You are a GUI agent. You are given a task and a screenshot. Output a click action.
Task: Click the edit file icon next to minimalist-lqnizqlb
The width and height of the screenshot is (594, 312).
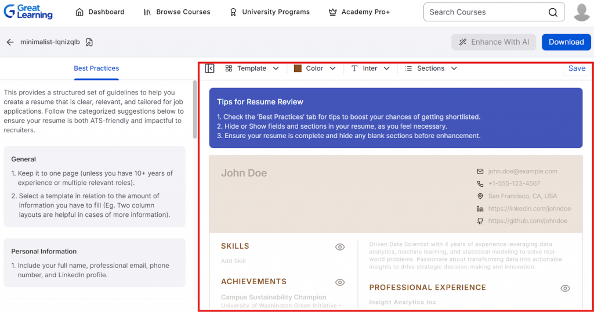(89, 42)
